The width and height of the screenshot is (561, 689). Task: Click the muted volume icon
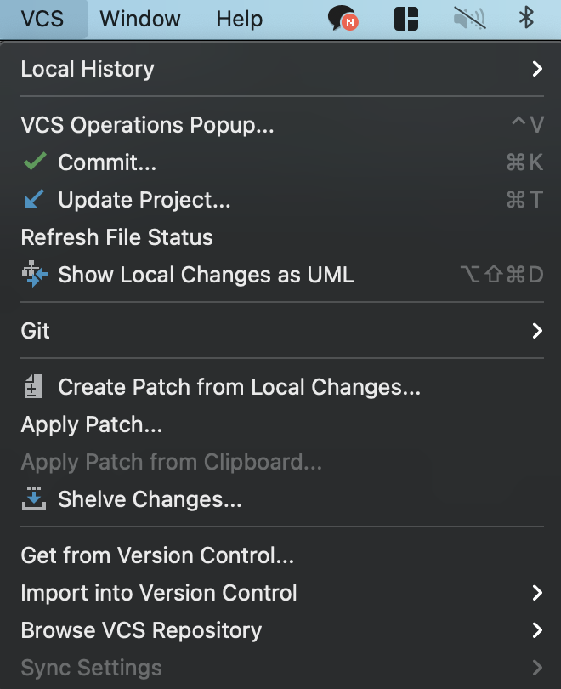(468, 19)
